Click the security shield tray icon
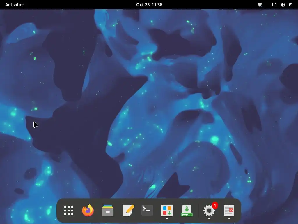 pyautogui.click(x=260, y=5)
